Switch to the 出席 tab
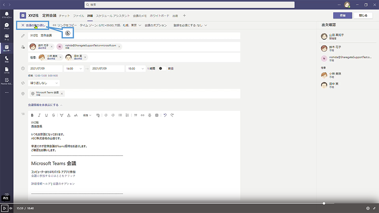 click(x=175, y=16)
